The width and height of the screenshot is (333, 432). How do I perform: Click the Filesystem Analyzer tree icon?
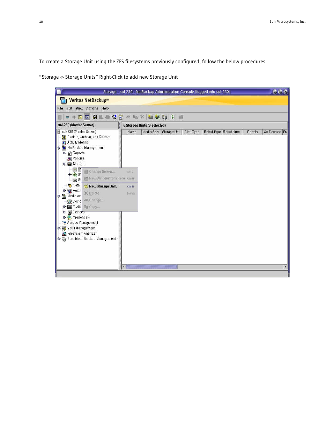click(64, 233)
